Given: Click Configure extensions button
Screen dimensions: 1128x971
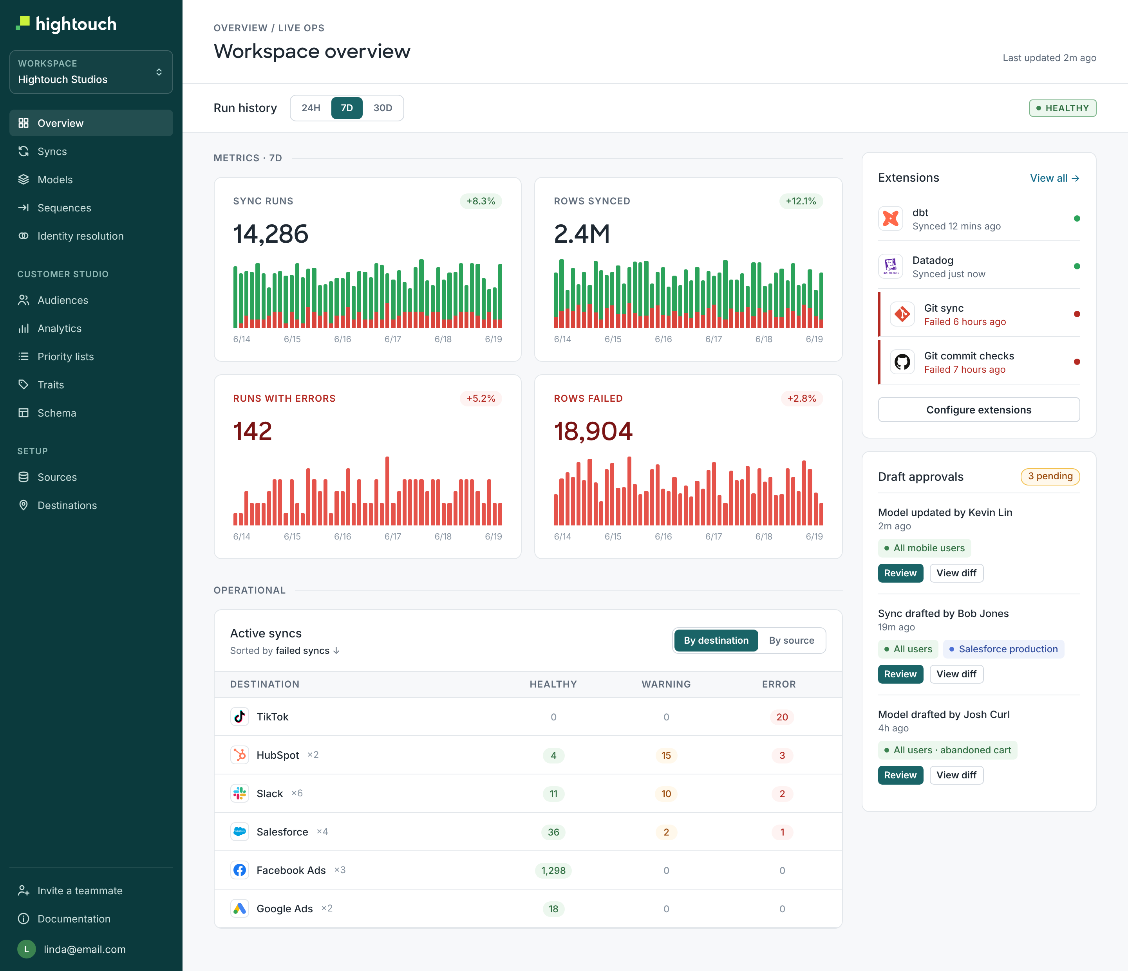Looking at the screenshot, I should click(x=979, y=410).
